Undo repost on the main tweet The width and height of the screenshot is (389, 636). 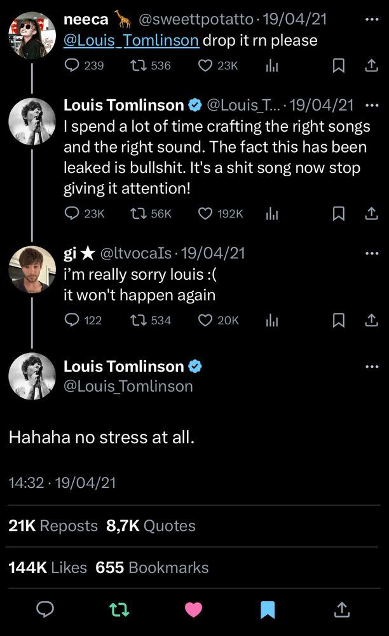pyautogui.click(x=119, y=609)
